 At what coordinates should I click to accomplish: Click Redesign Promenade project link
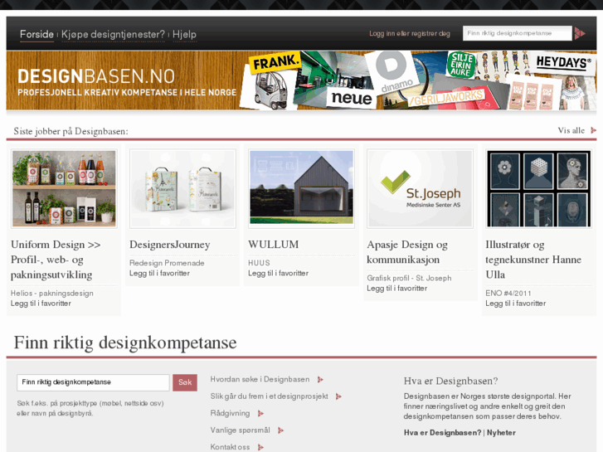click(x=167, y=263)
